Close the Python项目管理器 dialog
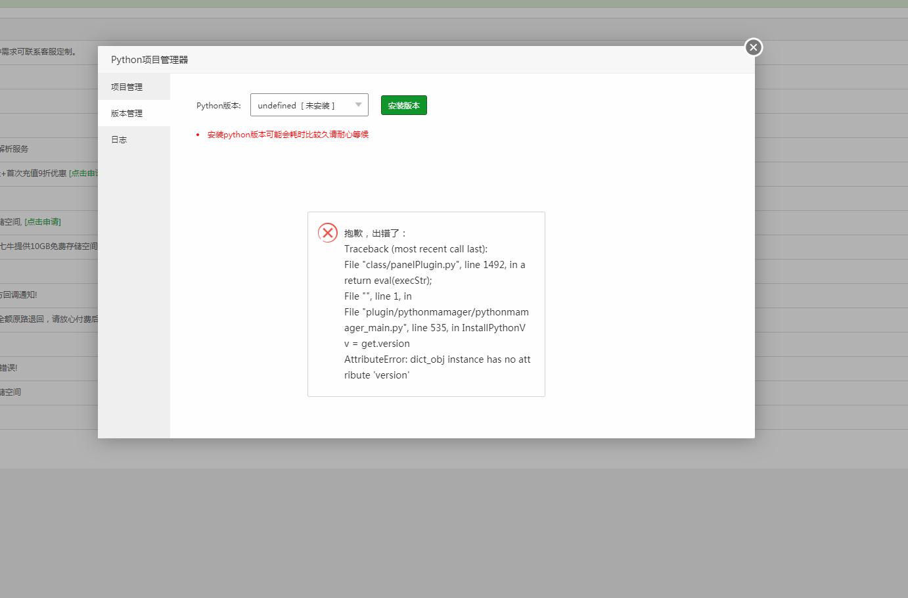Image resolution: width=908 pixels, height=598 pixels. 754,47
